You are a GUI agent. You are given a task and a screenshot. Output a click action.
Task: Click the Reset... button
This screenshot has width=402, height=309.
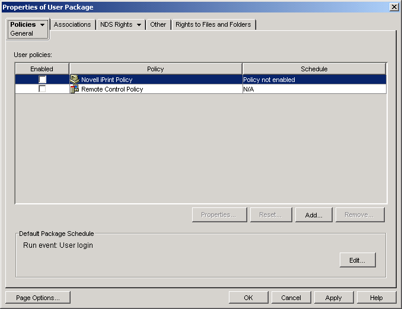point(271,215)
